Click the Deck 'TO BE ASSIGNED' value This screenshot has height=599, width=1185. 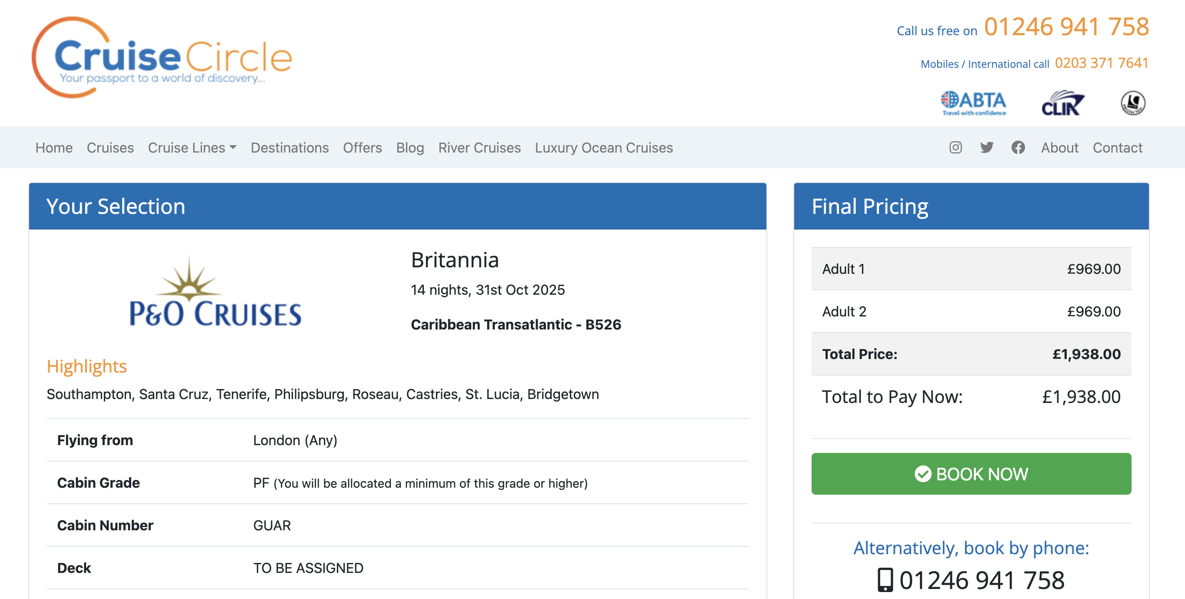[308, 568]
